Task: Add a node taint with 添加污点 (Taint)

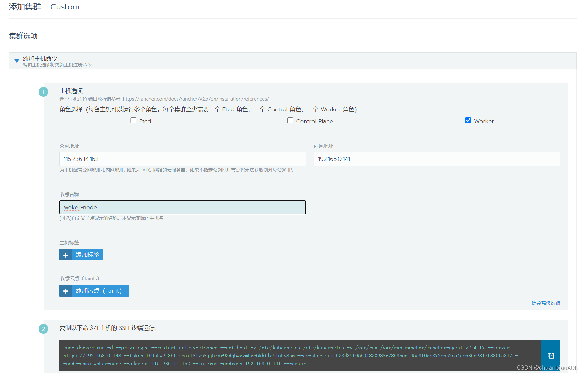Action: click(94, 291)
